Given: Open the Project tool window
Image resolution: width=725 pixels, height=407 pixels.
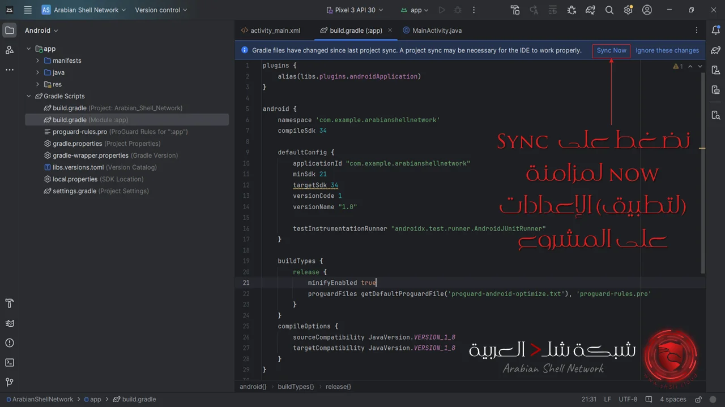Looking at the screenshot, I should [10, 31].
